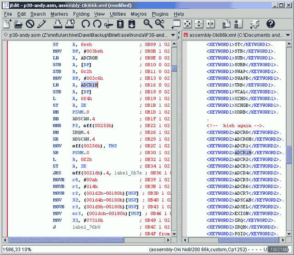The image size is (294, 255).
Task: Open the File menu
Action: point(8,14)
